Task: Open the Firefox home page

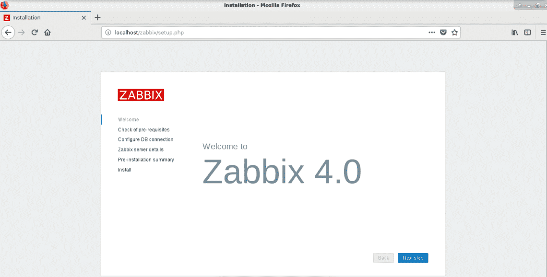Action: coord(48,33)
